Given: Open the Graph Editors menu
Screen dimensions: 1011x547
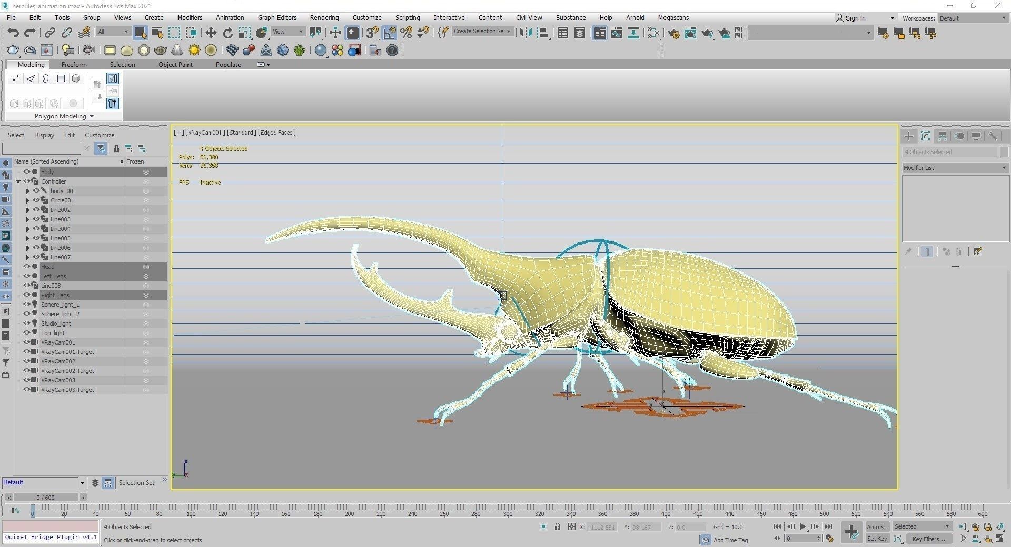Looking at the screenshot, I should 277,17.
